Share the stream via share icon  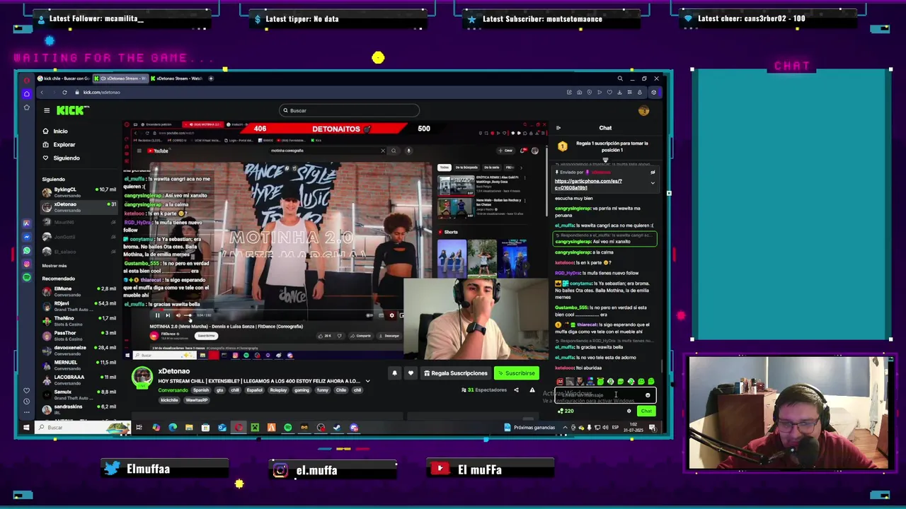(x=516, y=390)
